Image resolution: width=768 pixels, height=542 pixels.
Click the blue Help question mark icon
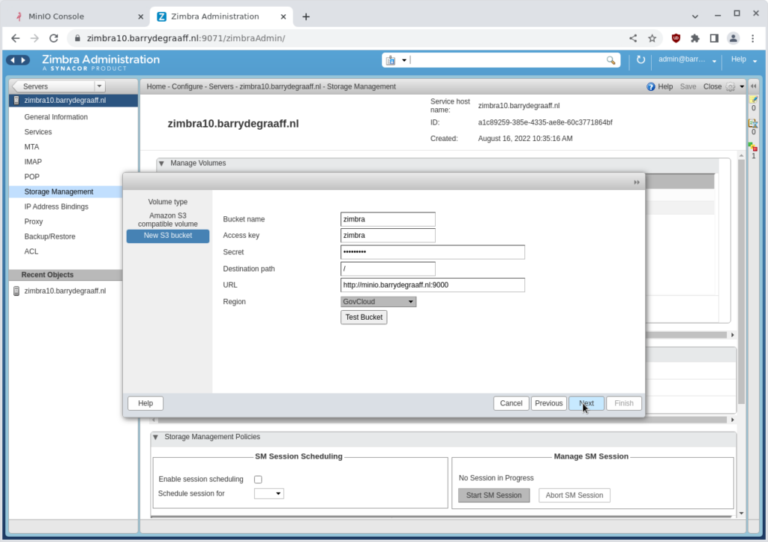point(650,87)
